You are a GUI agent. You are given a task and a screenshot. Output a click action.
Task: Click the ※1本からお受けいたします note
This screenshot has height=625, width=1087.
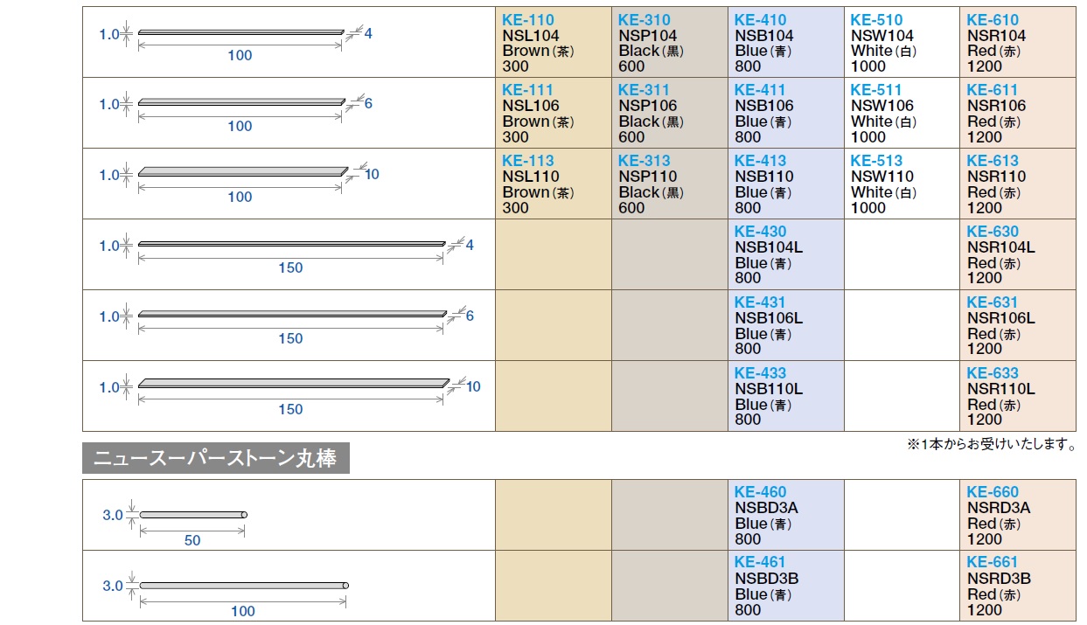(991, 445)
